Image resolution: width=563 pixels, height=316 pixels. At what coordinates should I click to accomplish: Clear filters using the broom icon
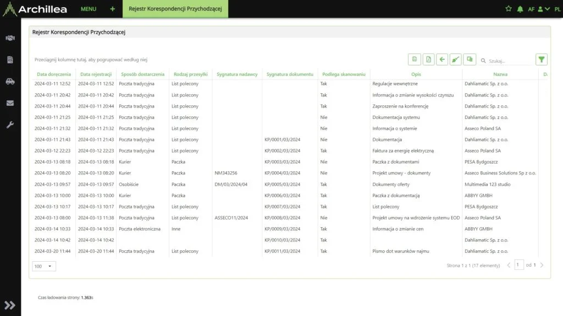[x=456, y=59]
